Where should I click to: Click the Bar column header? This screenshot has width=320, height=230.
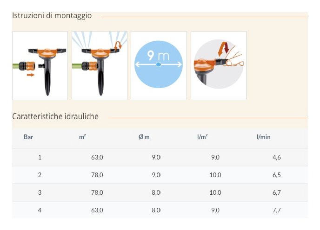[28, 137]
